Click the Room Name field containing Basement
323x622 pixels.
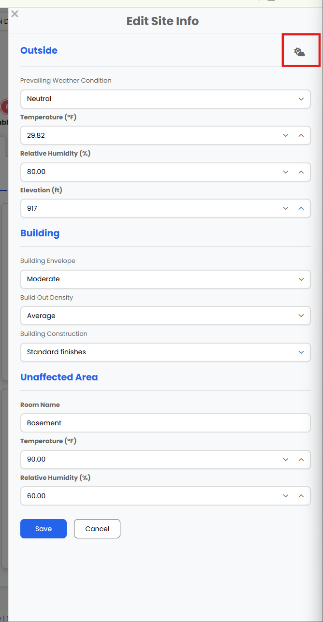165,423
